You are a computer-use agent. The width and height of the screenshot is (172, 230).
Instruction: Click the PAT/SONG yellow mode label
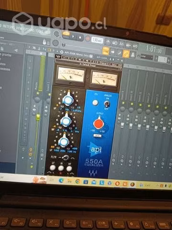coord(66,34)
